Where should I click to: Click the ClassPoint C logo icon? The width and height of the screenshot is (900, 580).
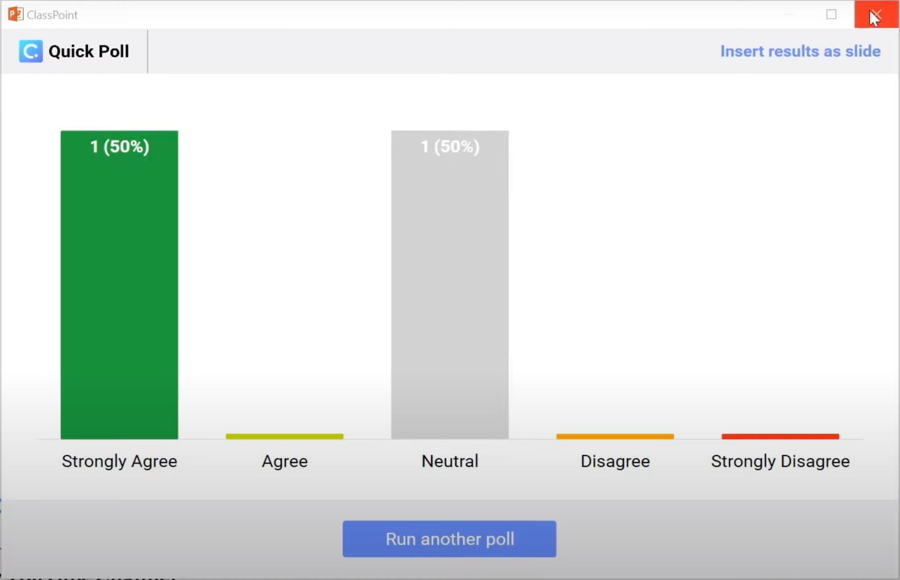(x=30, y=51)
